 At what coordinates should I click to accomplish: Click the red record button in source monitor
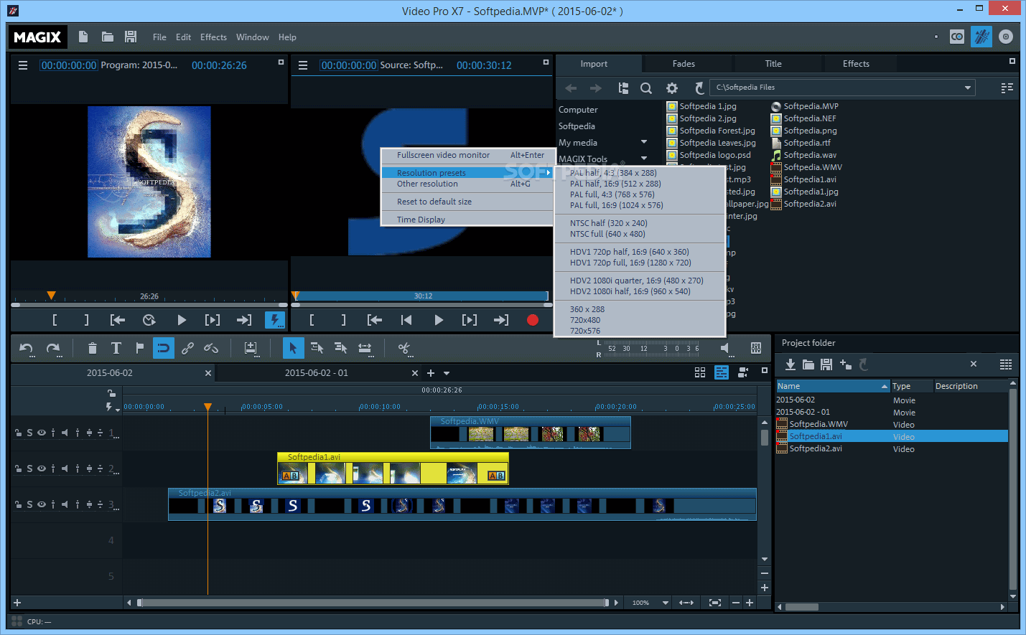(x=533, y=320)
